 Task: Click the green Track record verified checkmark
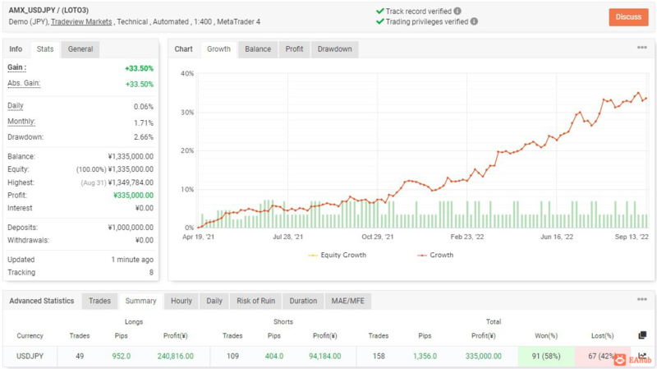(x=379, y=12)
